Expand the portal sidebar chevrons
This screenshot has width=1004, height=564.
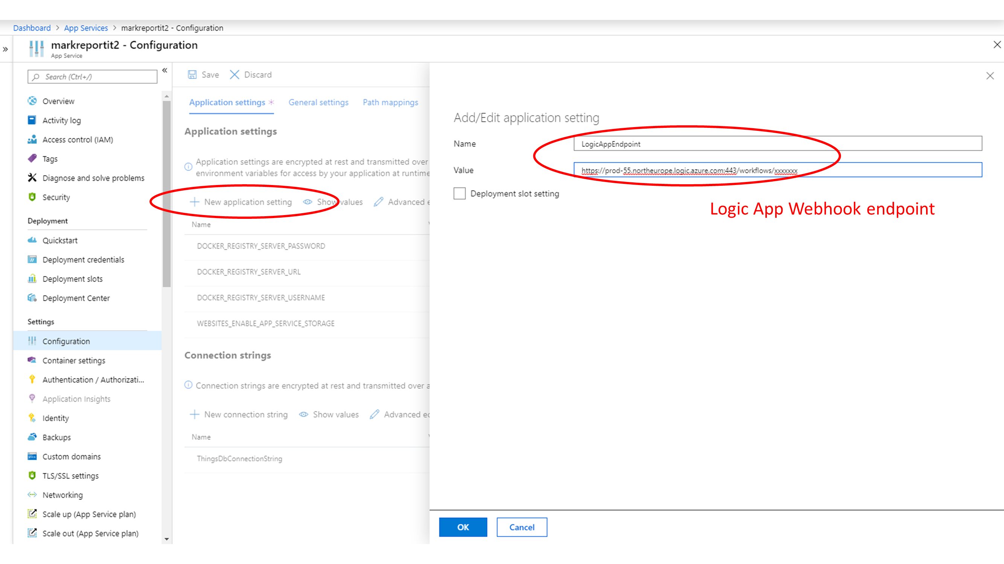coord(5,49)
